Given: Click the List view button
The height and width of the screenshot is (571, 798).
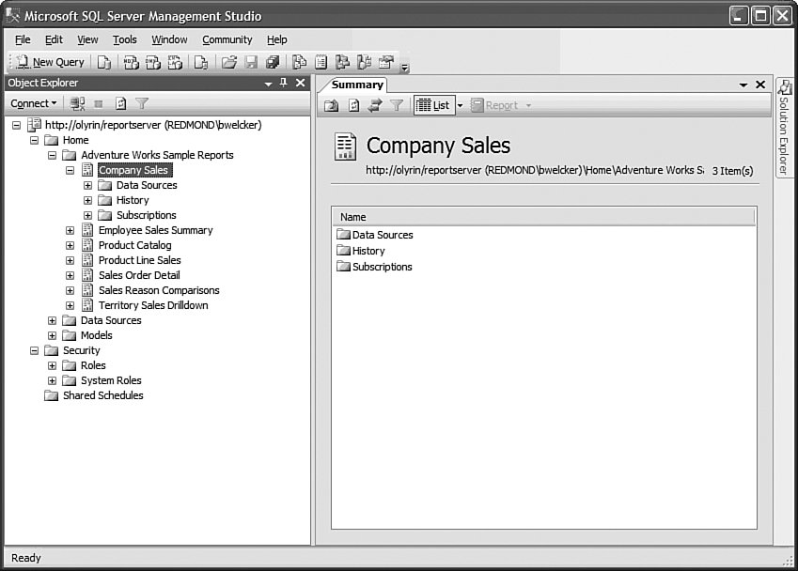Looking at the screenshot, I should [x=433, y=105].
